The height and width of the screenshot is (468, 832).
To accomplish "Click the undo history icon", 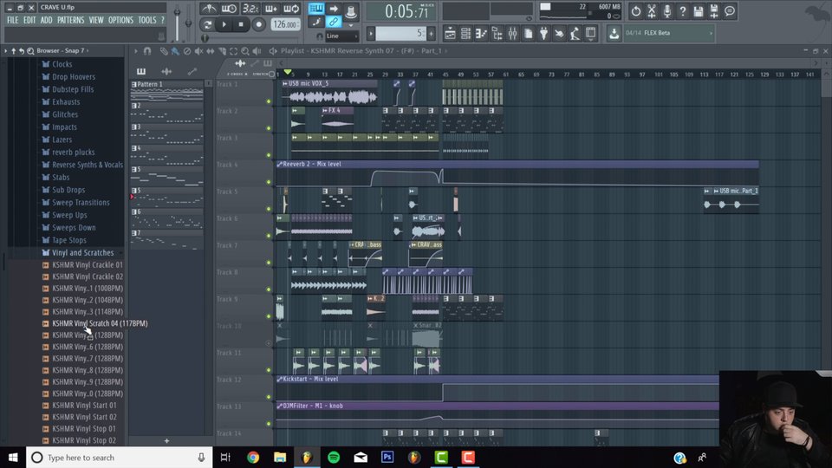I will [635, 10].
